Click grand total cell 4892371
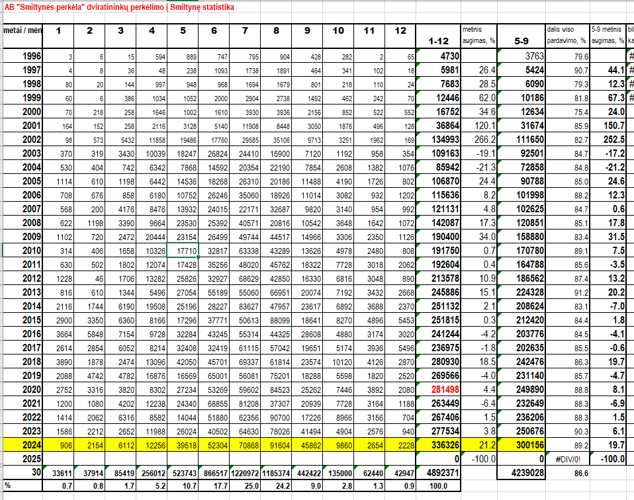The width and height of the screenshot is (634, 500). (x=439, y=473)
